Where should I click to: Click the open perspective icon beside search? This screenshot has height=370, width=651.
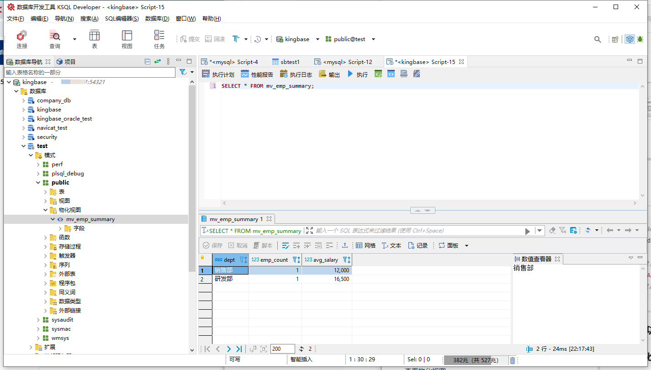(615, 39)
